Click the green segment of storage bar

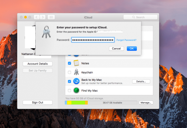click(78, 103)
